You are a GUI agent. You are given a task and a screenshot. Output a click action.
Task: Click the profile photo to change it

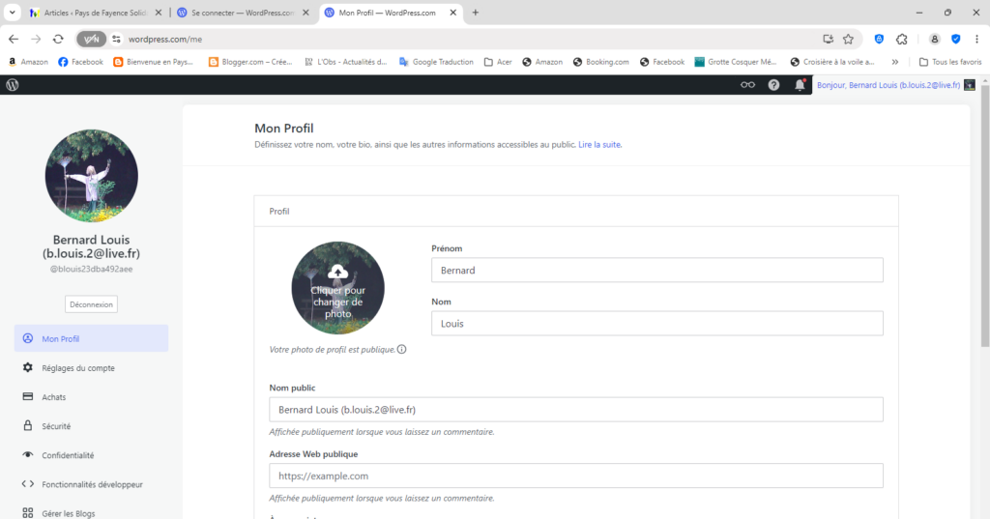click(x=337, y=288)
